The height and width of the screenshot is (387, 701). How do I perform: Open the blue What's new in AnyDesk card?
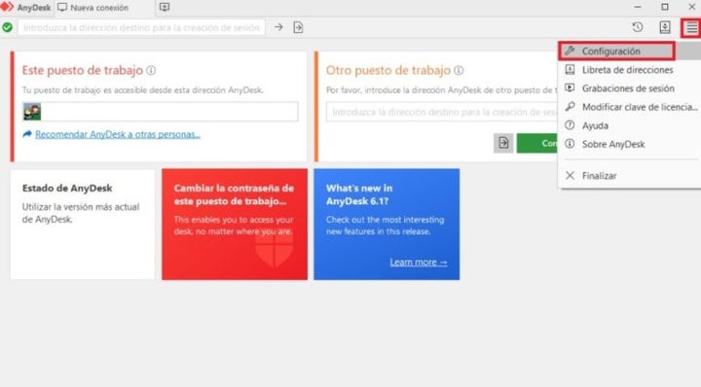coord(387,224)
